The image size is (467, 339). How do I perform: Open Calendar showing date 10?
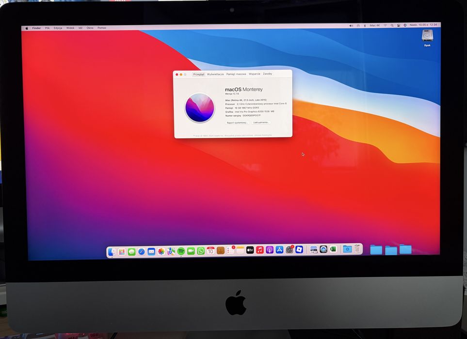pos(210,251)
